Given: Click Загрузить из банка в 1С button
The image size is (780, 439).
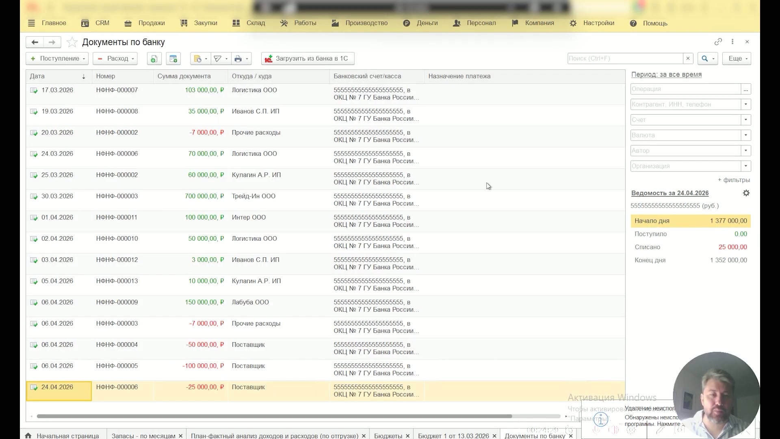Looking at the screenshot, I should pyautogui.click(x=308, y=59).
